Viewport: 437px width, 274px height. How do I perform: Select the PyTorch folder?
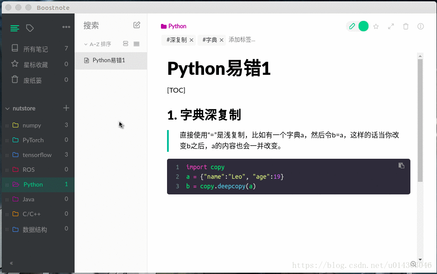pyautogui.click(x=38, y=140)
